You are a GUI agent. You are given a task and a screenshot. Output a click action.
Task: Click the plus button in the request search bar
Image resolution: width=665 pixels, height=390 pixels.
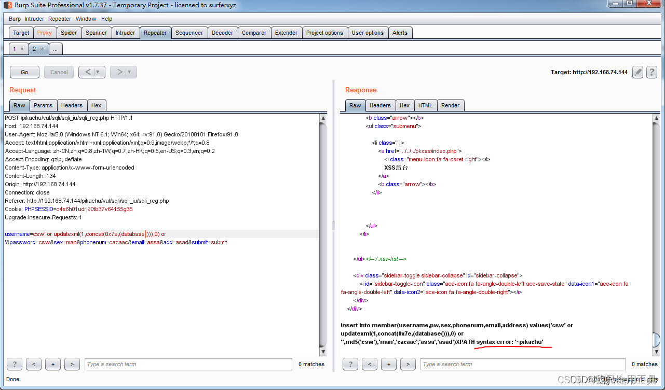click(x=53, y=364)
